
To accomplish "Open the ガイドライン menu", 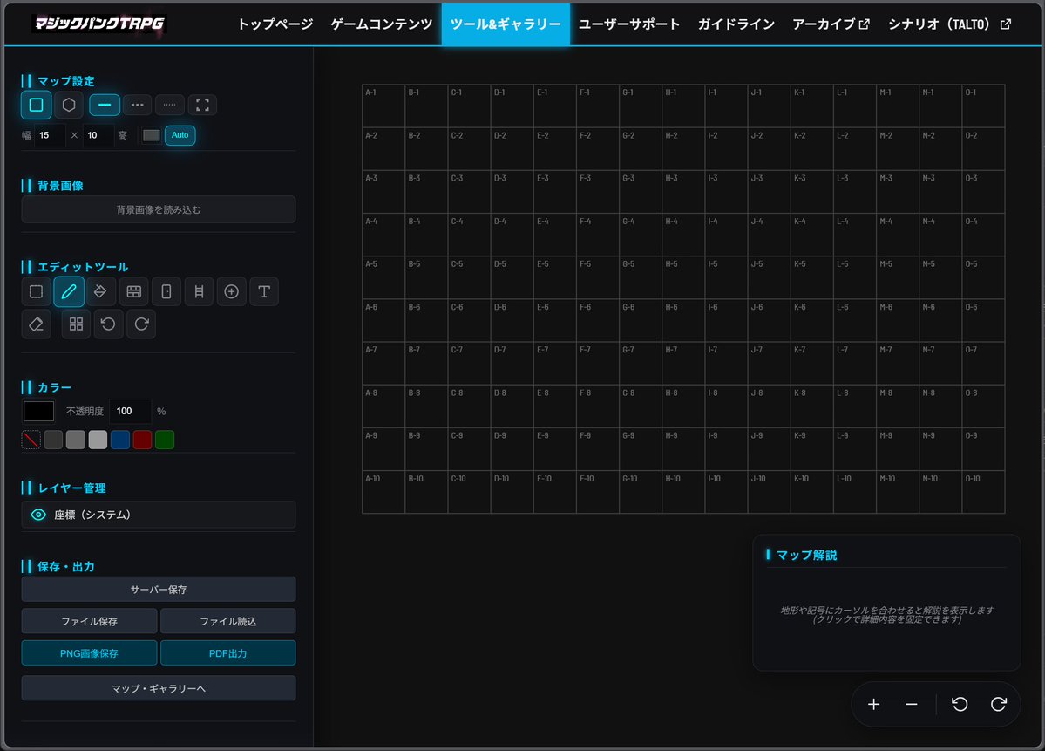I will tap(736, 24).
